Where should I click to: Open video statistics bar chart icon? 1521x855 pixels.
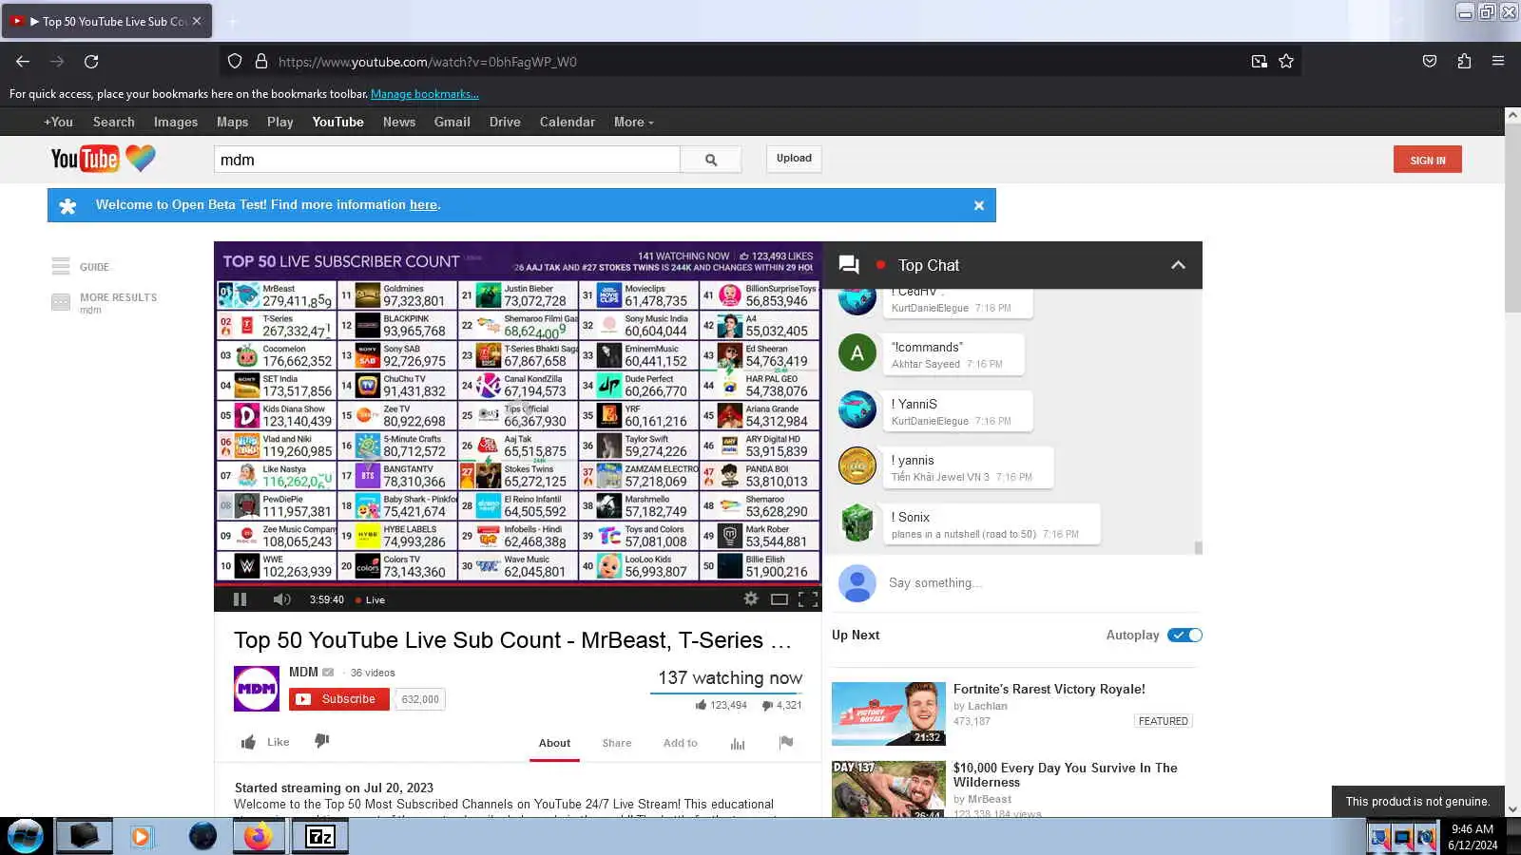pos(738,743)
